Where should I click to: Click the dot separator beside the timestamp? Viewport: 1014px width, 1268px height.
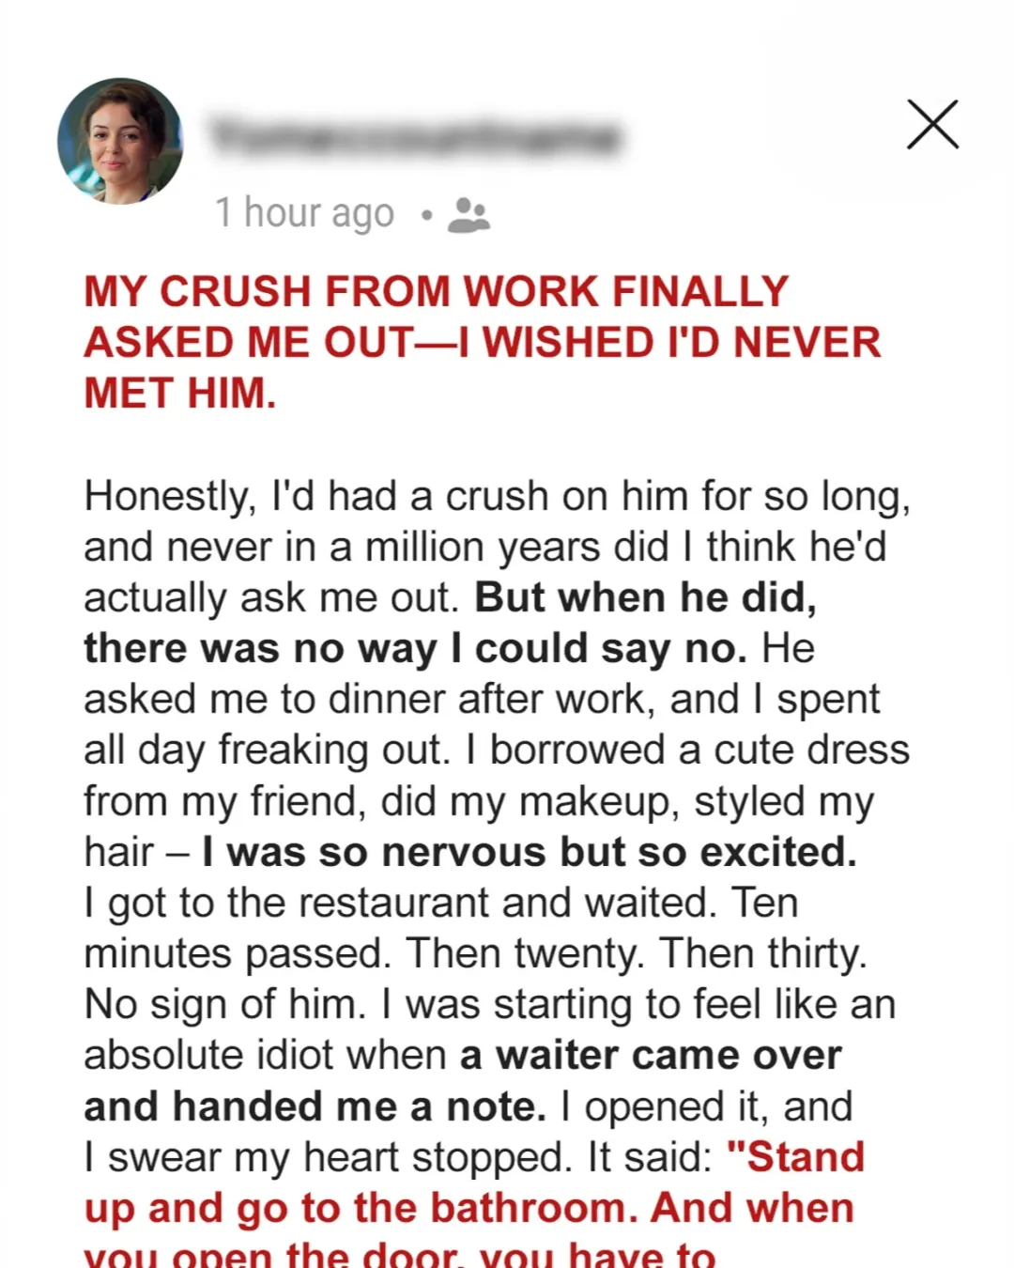(x=426, y=216)
